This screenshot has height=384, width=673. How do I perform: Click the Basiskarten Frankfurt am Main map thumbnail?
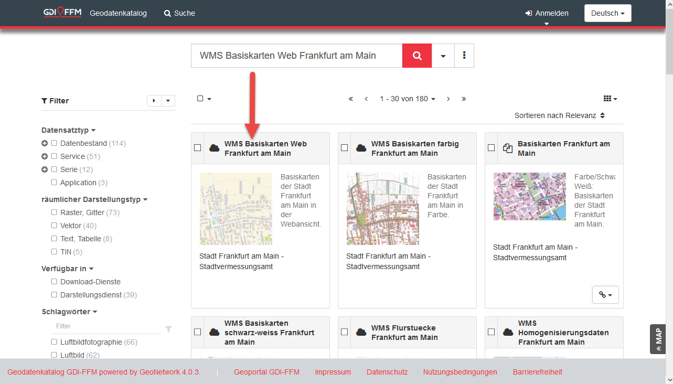click(530, 196)
